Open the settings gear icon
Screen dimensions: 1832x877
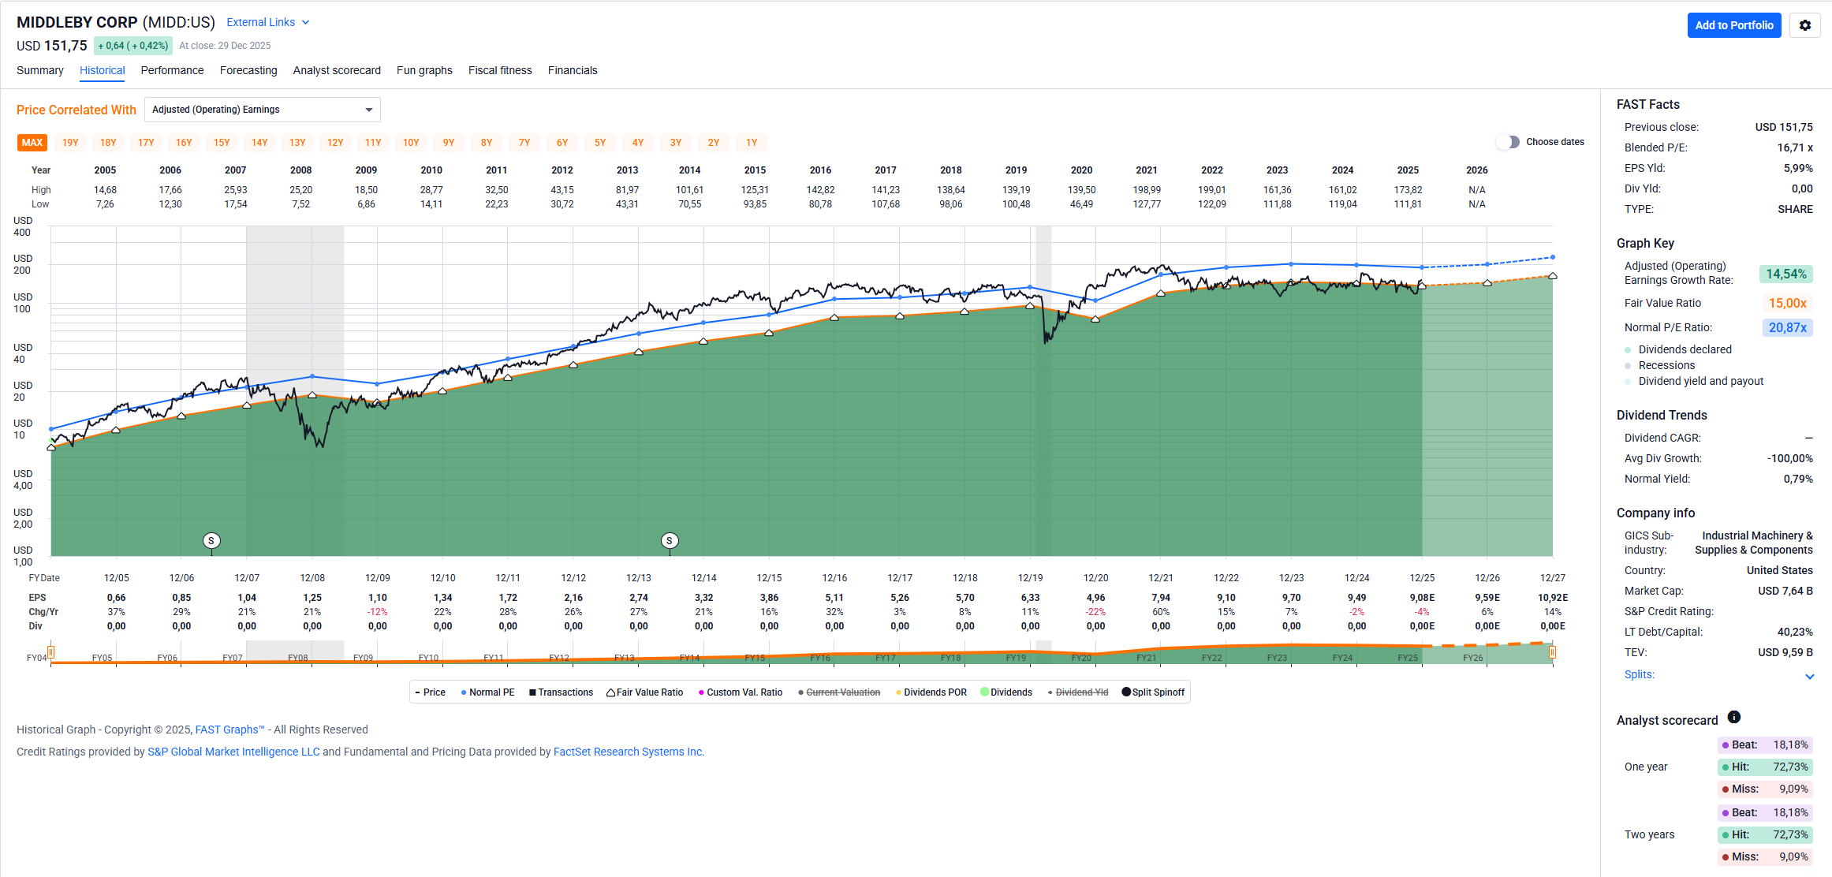click(x=1804, y=25)
